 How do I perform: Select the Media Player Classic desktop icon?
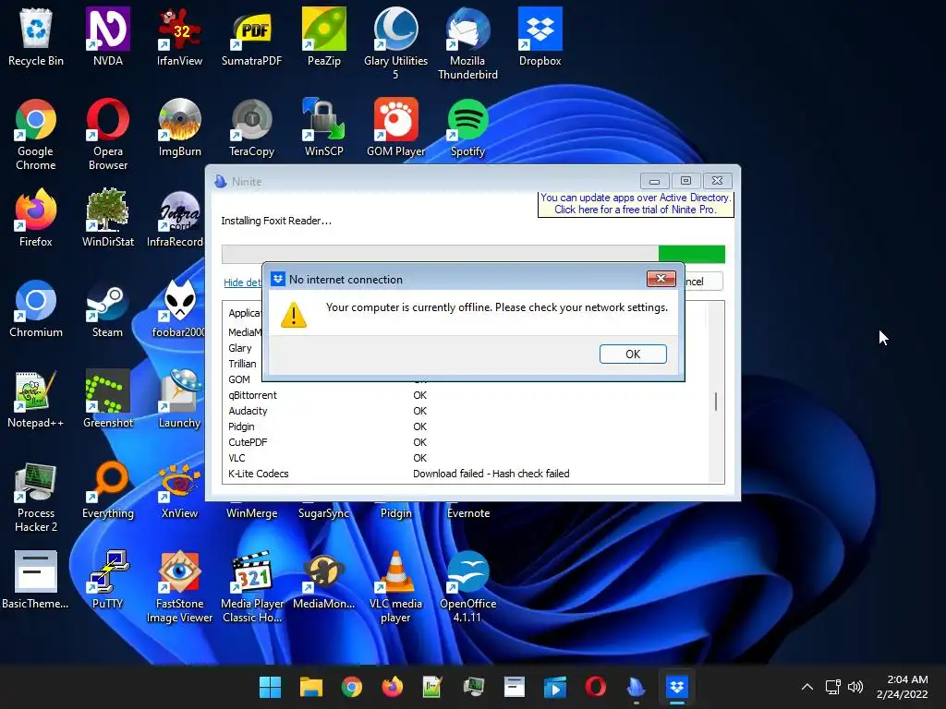[x=251, y=586]
